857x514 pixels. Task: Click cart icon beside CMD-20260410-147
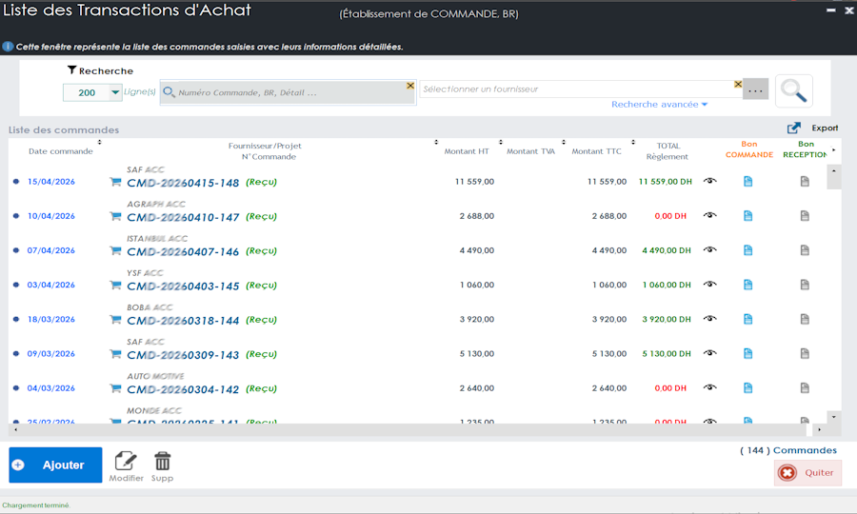[115, 216]
